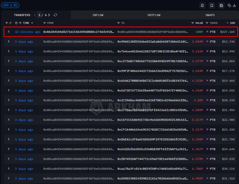
Task: Toggle the USD column filter
Action: point(227,23)
